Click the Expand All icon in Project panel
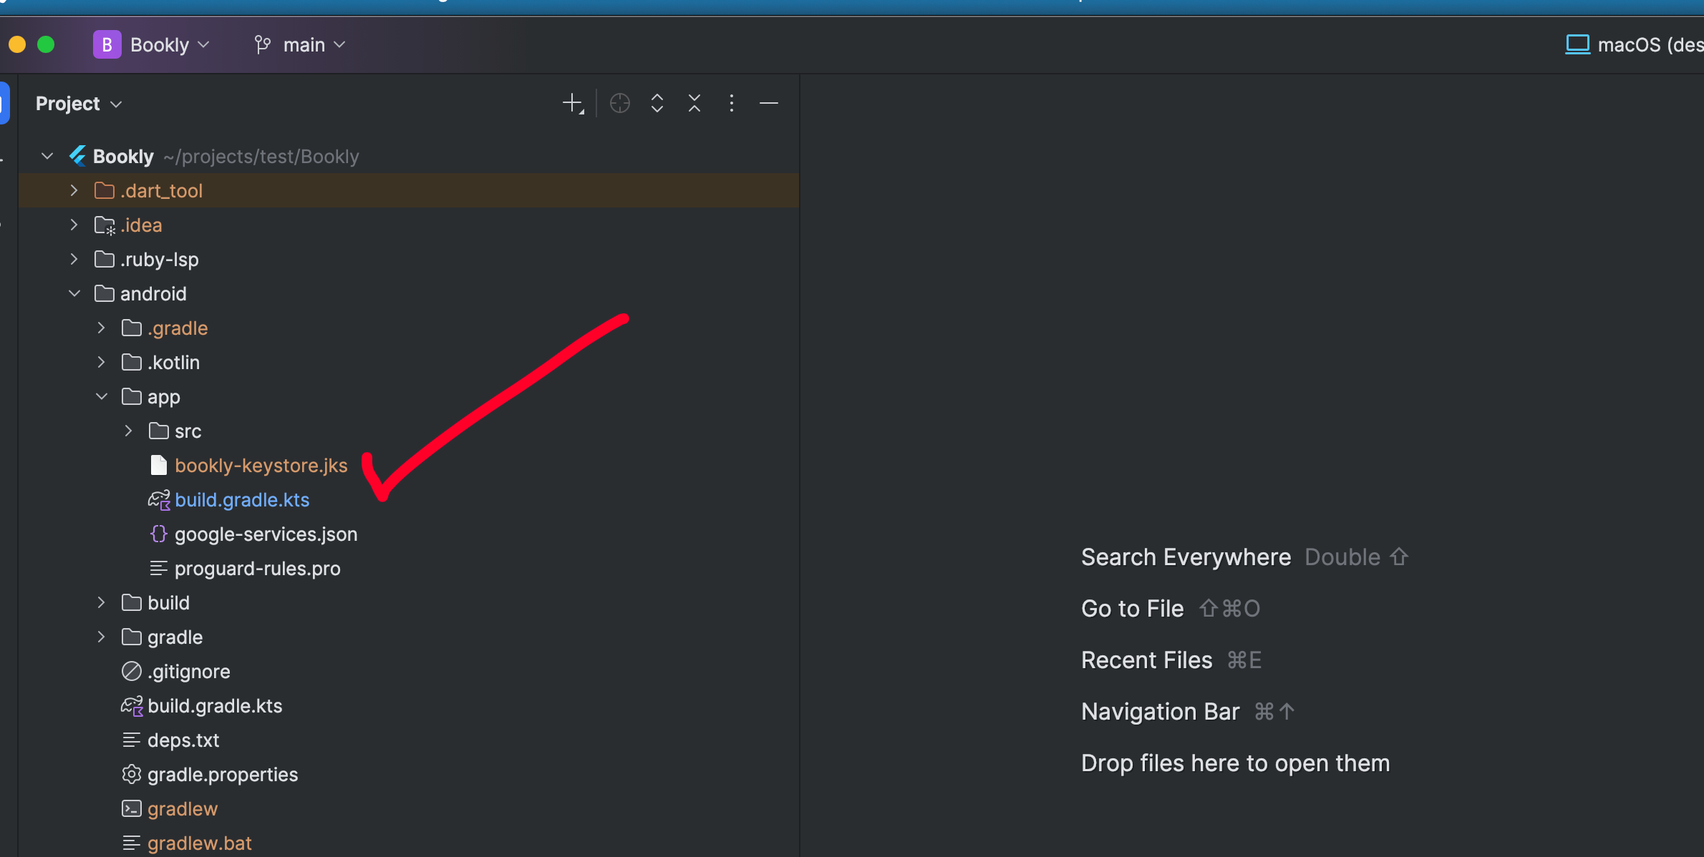Image resolution: width=1704 pixels, height=857 pixels. pos(657,104)
